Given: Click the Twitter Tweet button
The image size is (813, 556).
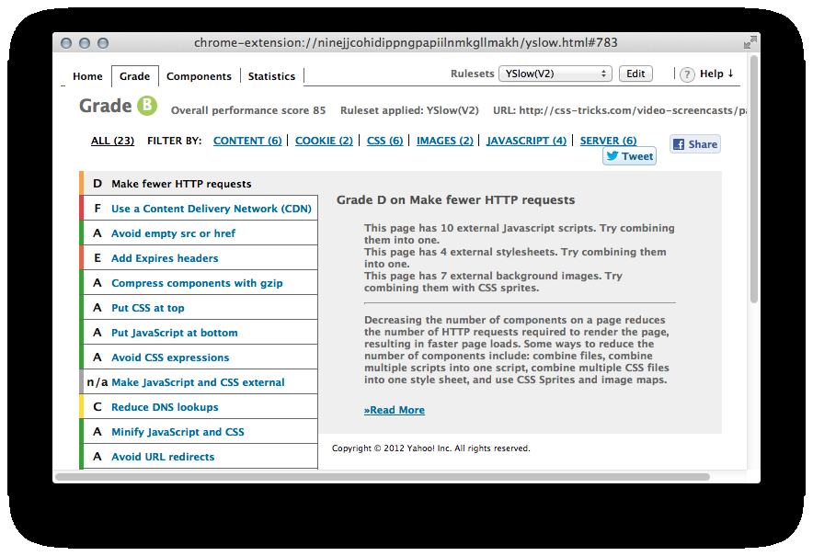Looking at the screenshot, I should pos(629,156).
